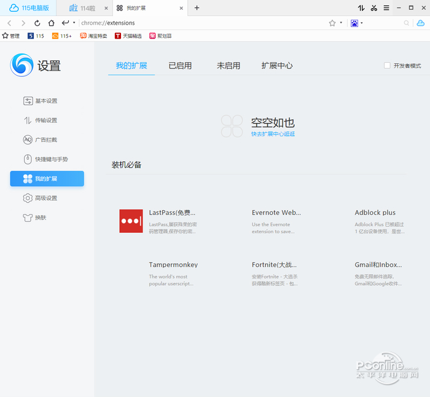Bookmark this page with star icon

pos(332,23)
